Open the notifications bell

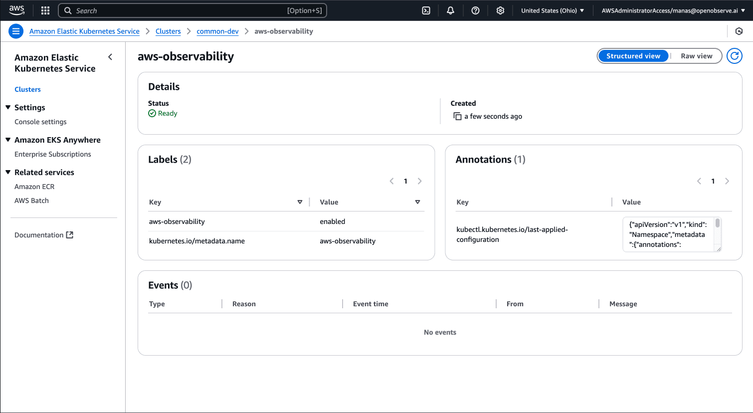[x=450, y=10]
